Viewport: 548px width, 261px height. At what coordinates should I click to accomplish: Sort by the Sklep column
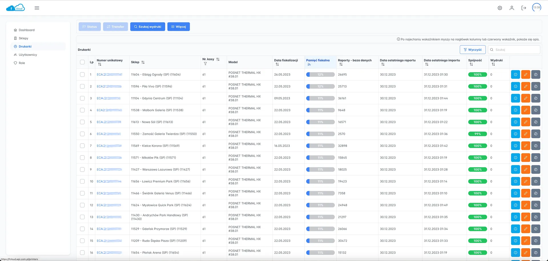point(143,62)
